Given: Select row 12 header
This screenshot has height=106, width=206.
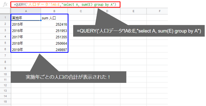Looking at the screenshot, I should coord(5,85).
